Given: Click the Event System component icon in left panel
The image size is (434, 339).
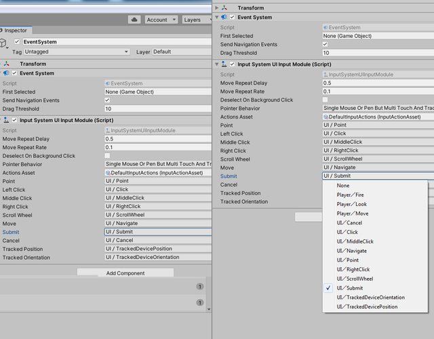Looking at the screenshot, I should click(x=6, y=73).
